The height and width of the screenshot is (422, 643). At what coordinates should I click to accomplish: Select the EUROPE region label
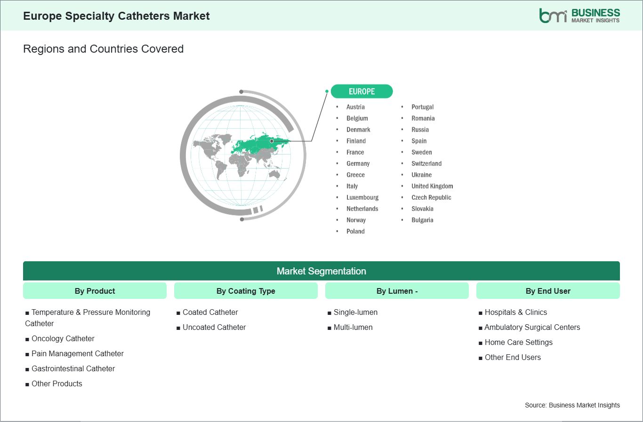coord(362,91)
